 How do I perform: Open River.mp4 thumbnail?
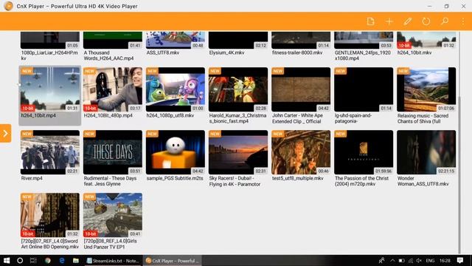[50, 152]
